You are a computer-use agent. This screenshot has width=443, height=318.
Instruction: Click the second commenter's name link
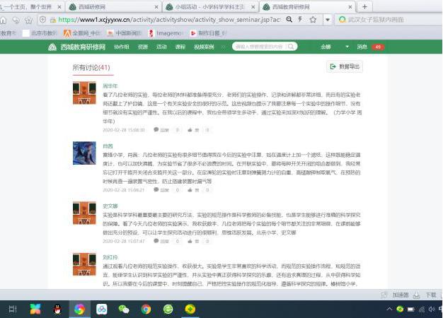pos(108,146)
